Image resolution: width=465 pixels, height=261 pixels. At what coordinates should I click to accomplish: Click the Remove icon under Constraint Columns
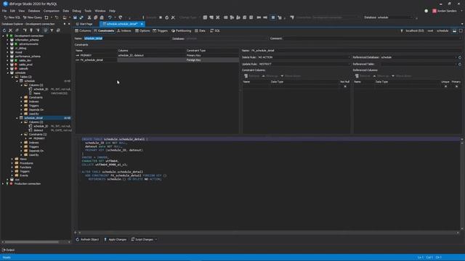click(x=246, y=76)
